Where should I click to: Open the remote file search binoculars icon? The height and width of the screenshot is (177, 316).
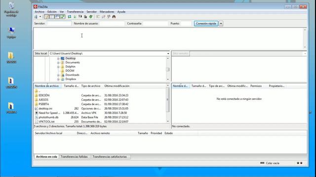point(114,17)
